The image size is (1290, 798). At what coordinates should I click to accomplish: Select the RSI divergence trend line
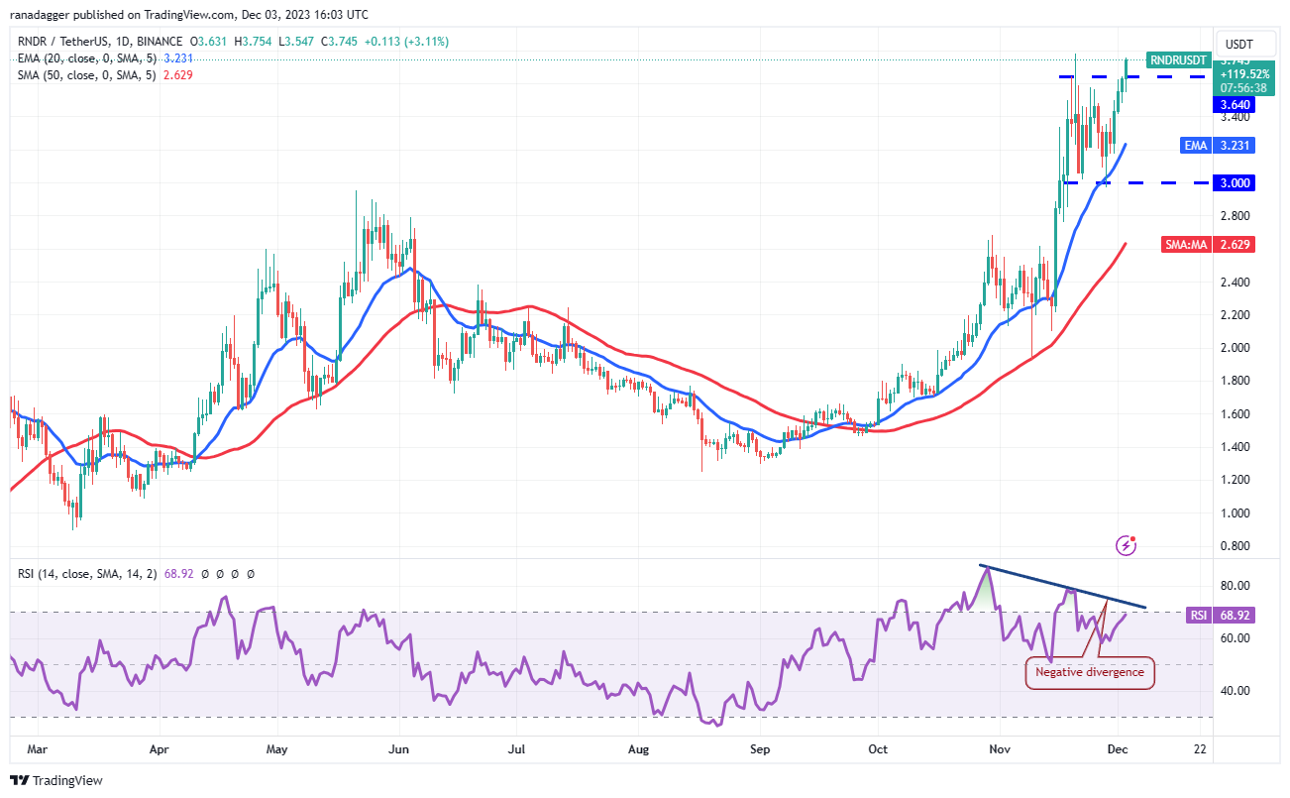(x=1064, y=587)
